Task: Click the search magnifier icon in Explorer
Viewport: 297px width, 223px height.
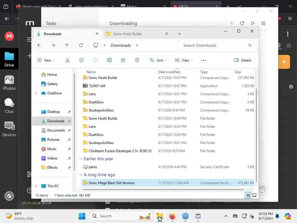Action: pos(250,45)
